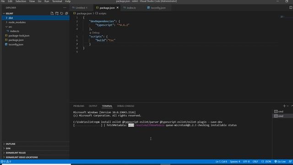Open the File menu
The height and width of the screenshot is (165, 293).
[3, 1]
